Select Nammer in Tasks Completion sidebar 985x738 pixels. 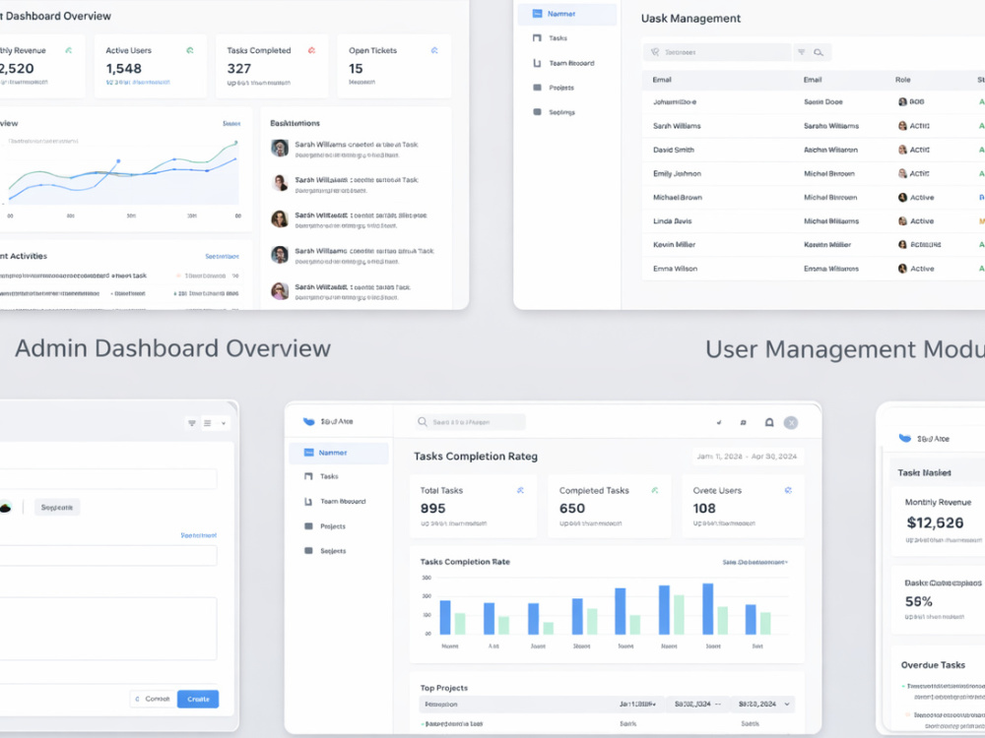pyautogui.click(x=339, y=453)
